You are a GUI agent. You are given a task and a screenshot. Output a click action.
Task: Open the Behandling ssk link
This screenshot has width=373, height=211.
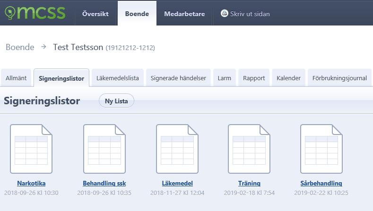point(104,183)
